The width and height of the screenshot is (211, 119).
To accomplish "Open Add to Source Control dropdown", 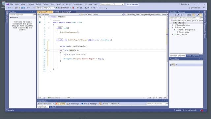I will (186, 110).
